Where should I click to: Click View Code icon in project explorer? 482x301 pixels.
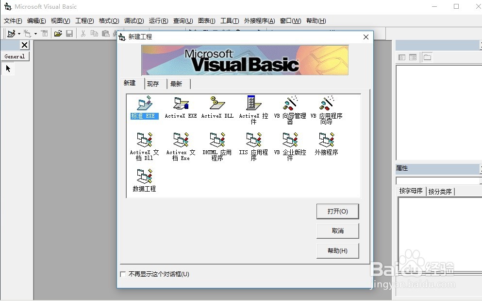click(x=402, y=57)
